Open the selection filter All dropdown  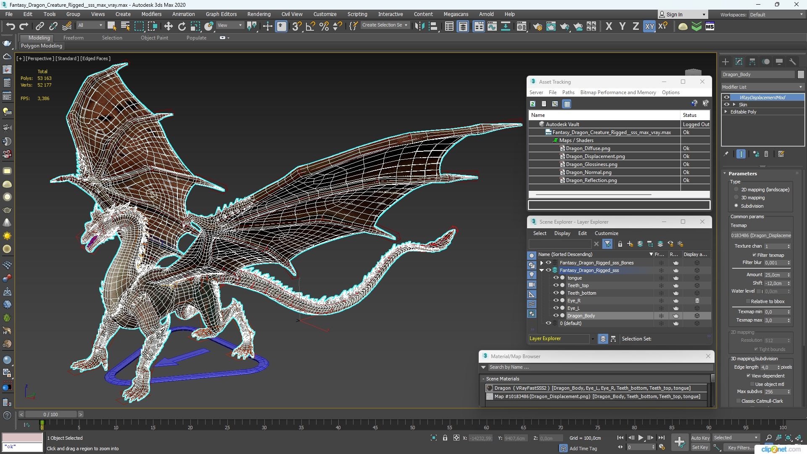[x=90, y=26]
